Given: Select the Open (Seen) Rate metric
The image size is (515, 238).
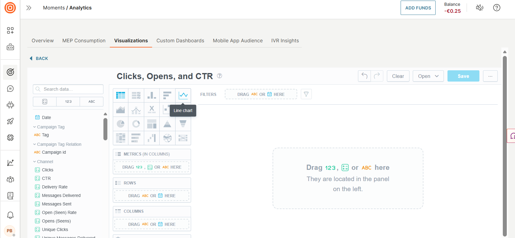Looking at the screenshot, I should pyautogui.click(x=56, y=212).
